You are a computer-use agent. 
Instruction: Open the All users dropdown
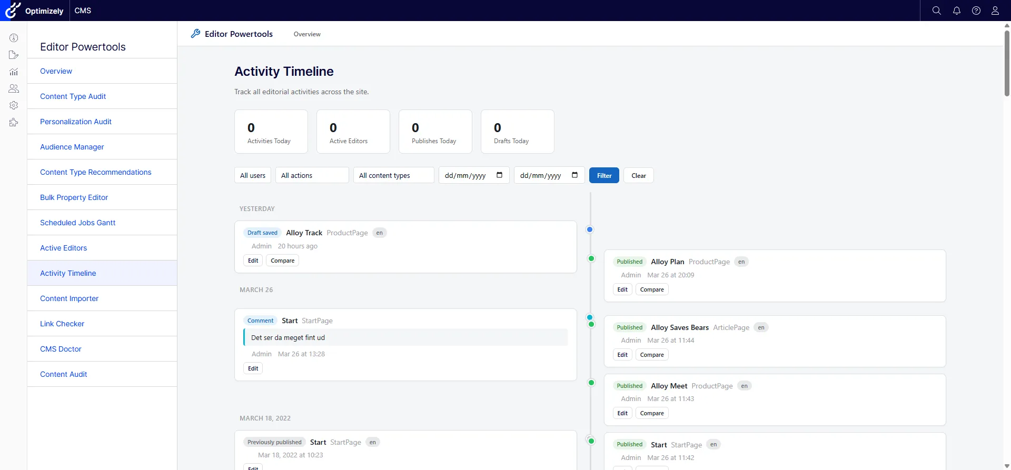253,175
